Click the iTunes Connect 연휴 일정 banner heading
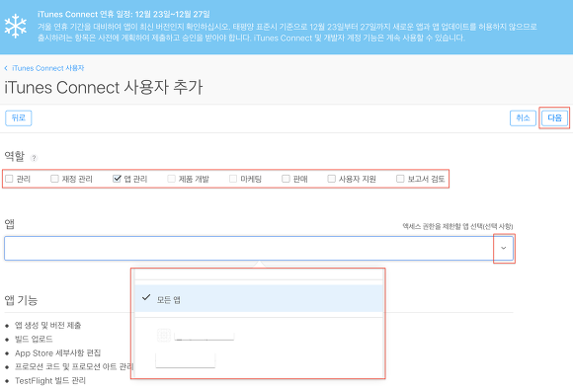The image size is (573, 388). click(x=123, y=14)
